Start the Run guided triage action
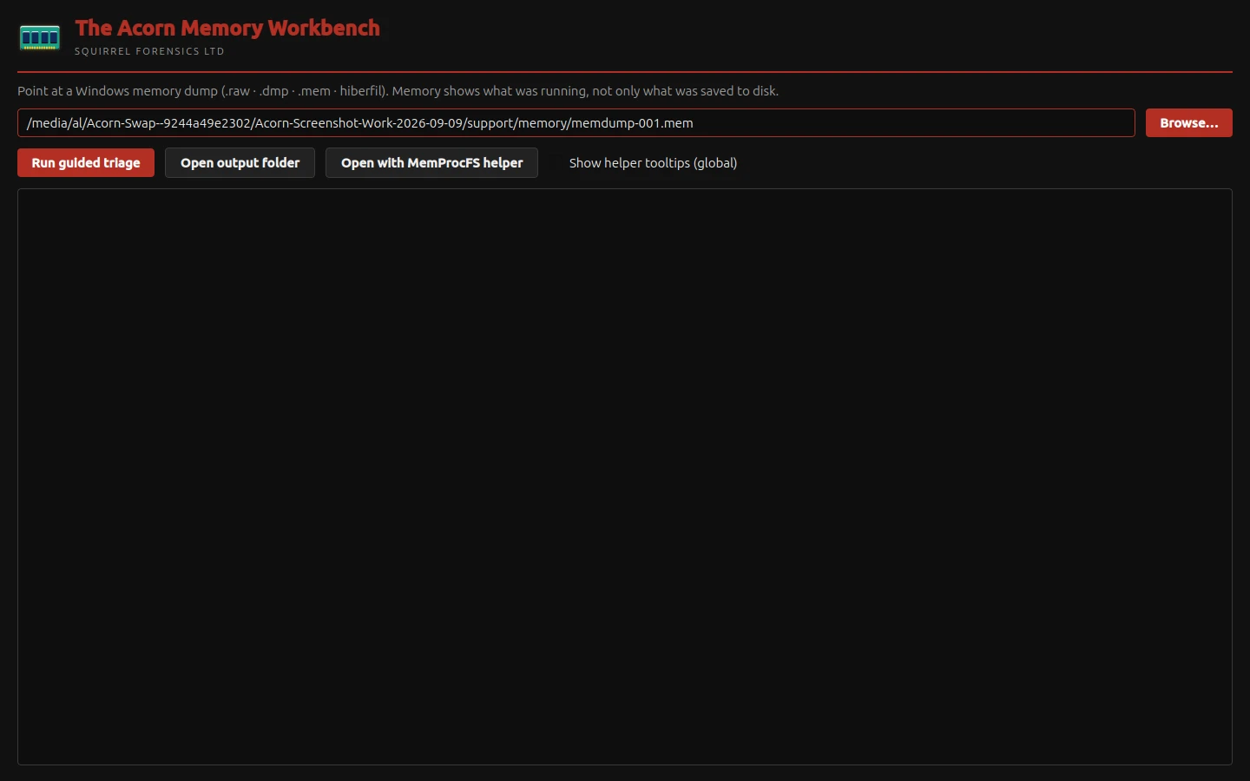 [86, 163]
